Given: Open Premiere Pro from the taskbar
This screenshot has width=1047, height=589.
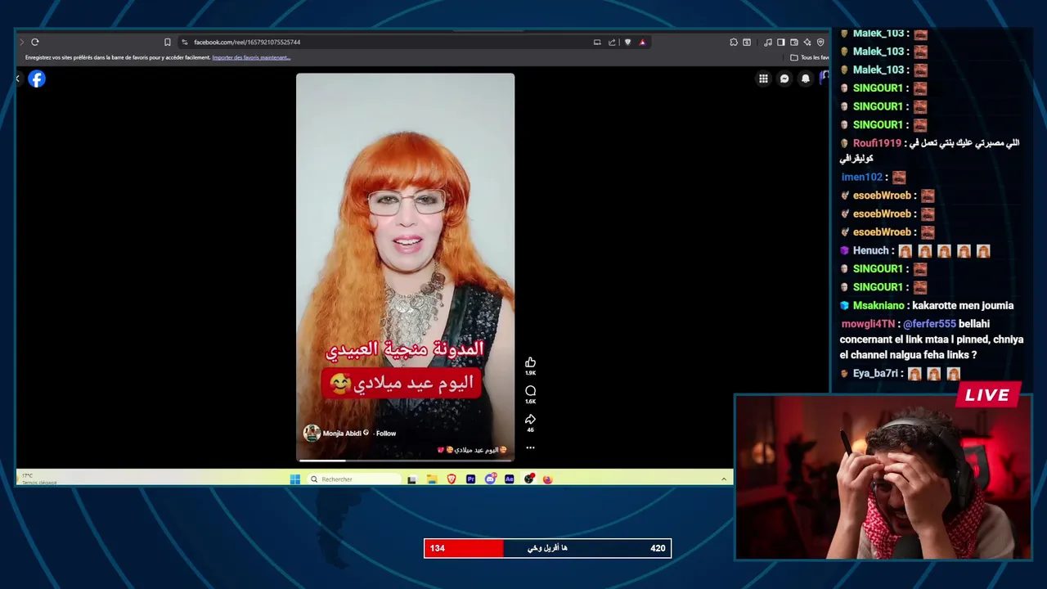Looking at the screenshot, I should tap(470, 479).
